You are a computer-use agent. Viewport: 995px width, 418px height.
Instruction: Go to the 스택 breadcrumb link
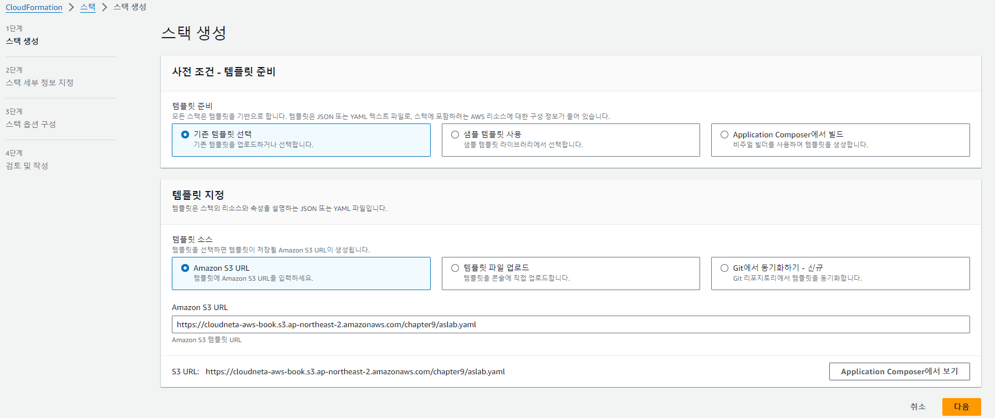[x=88, y=7]
